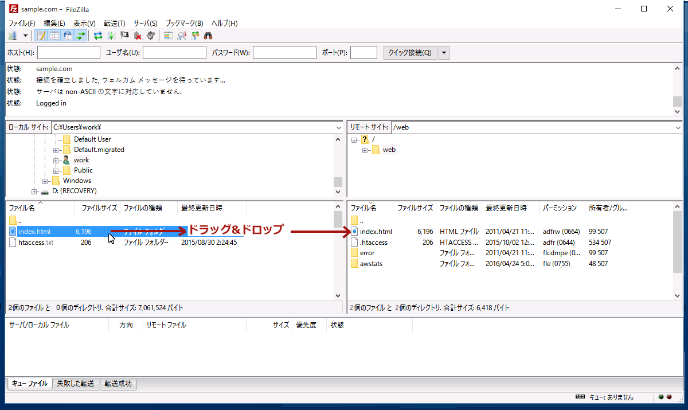688x410 pixels.
Task: Toggle the local directory tree view
Action: tap(54, 36)
